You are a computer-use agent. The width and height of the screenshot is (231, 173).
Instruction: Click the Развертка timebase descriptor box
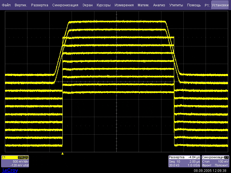point(184,161)
